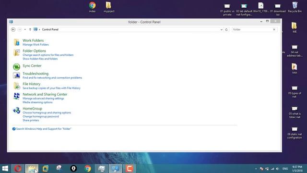The width and height of the screenshot is (307, 173).
Task: Open the File History heading link
Action: coord(32,84)
